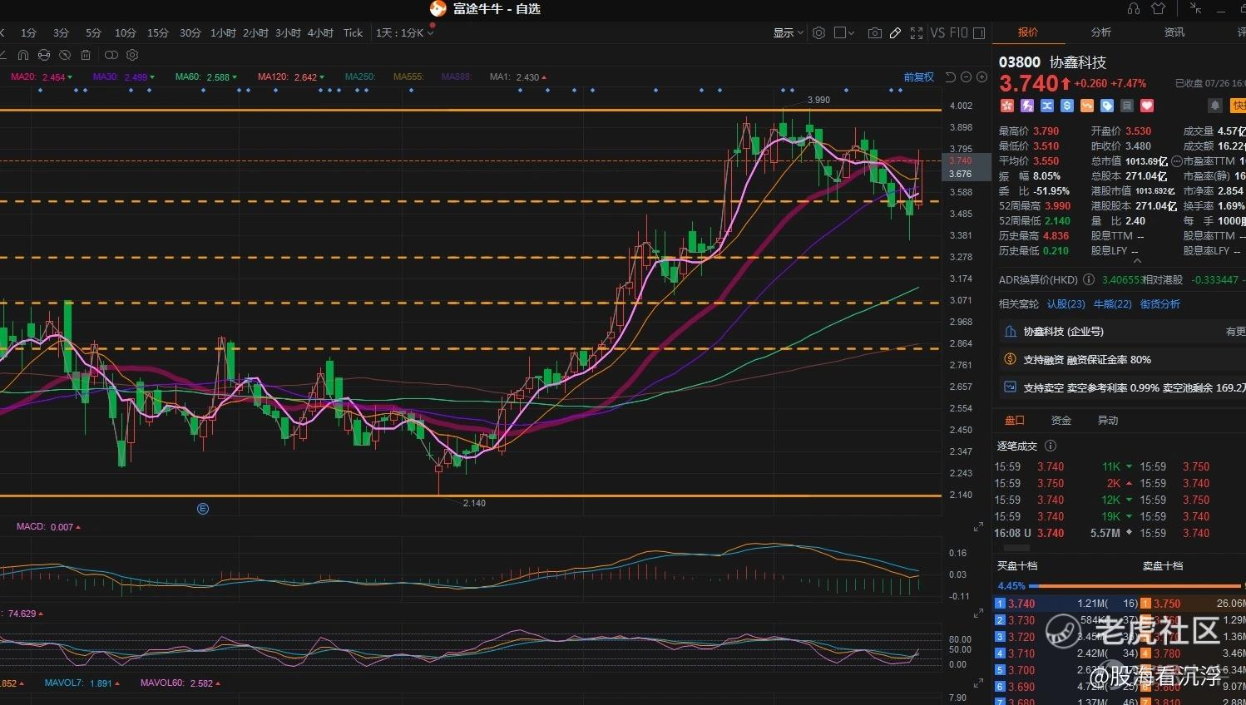Viewport: 1246px width, 705px height.
Task: Open the 1天:1分K period dropdown
Action: click(x=405, y=33)
